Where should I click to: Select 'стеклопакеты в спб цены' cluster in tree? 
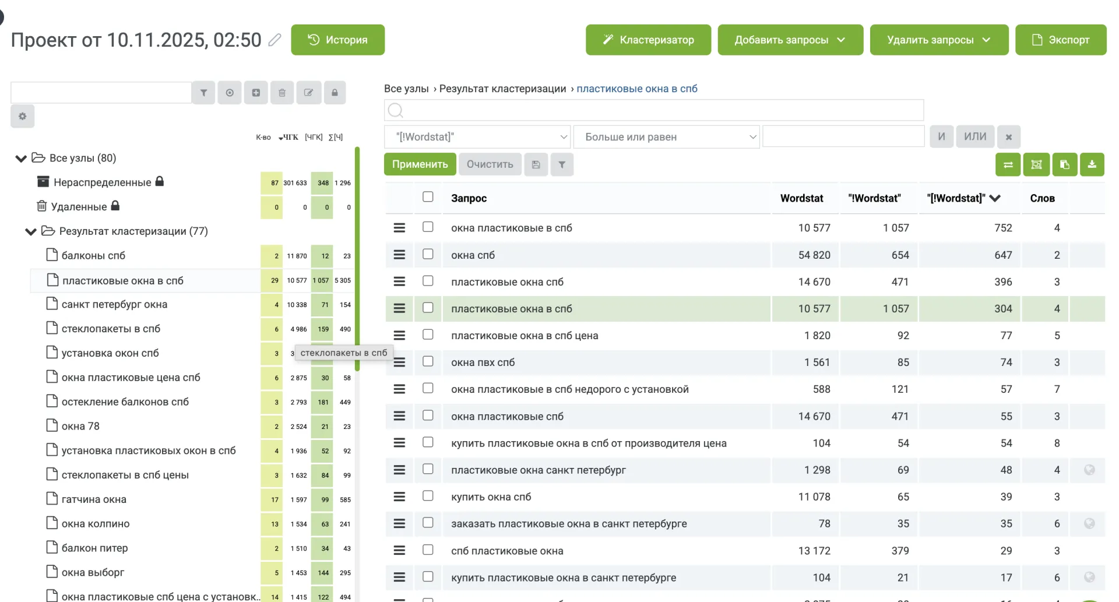pos(125,475)
